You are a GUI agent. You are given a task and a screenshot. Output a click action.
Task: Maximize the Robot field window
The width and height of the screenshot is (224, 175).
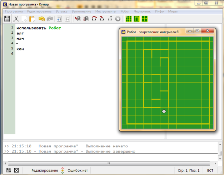pyautogui.click(x=197, y=31)
